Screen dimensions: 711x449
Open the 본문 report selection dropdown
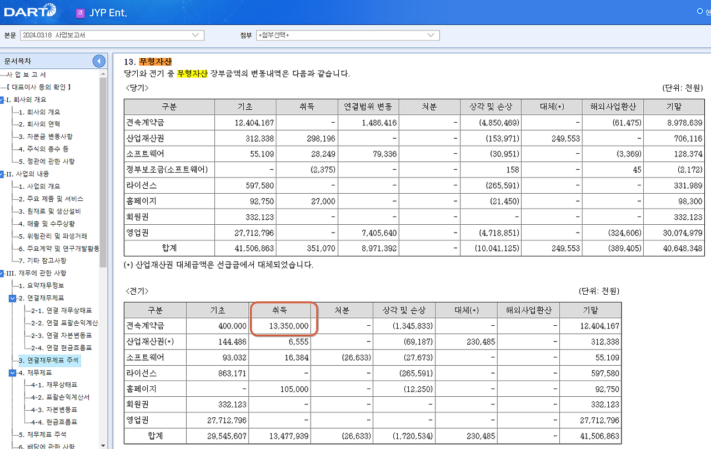pos(112,35)
